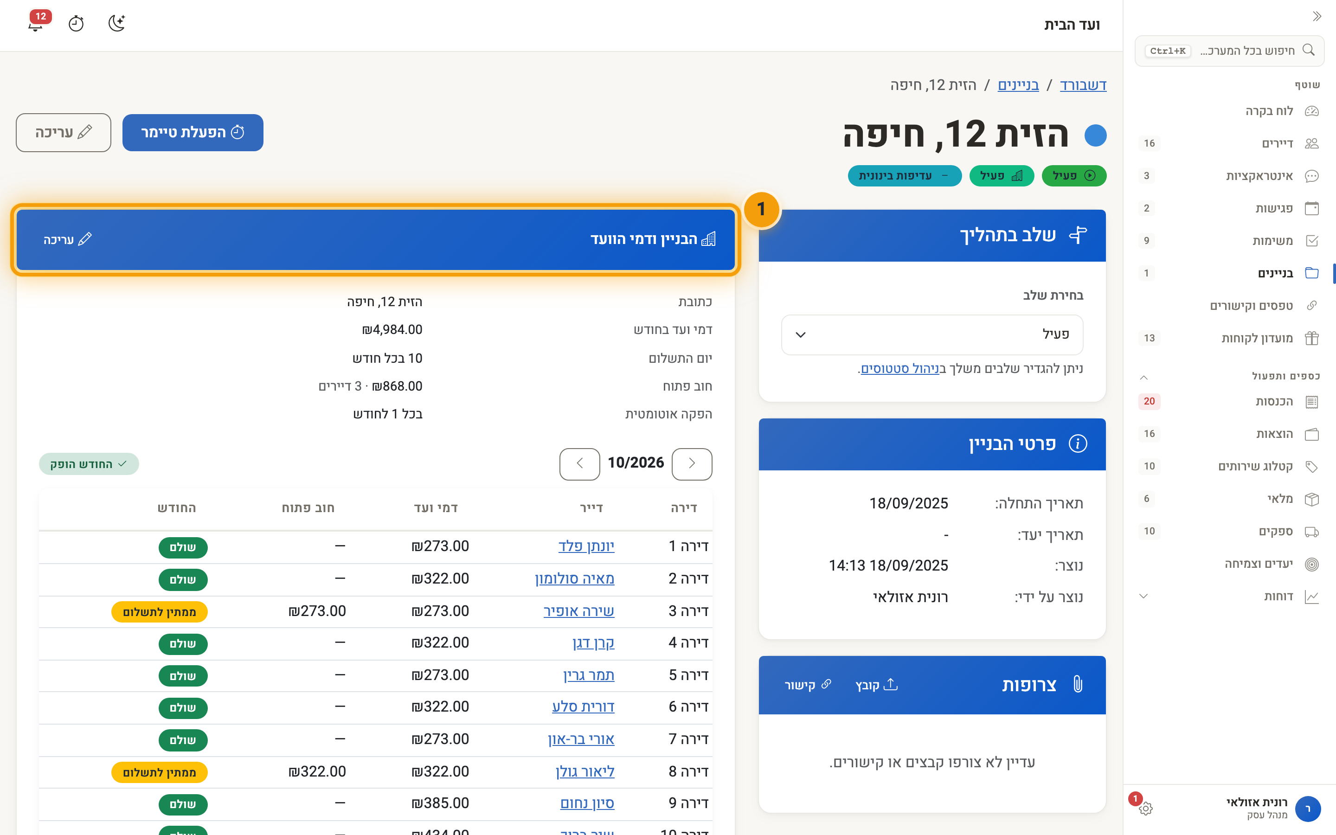This screenshot has height=835, width=1336.
Task: Open the notifications bell with 12 badge
Action: 37,23
